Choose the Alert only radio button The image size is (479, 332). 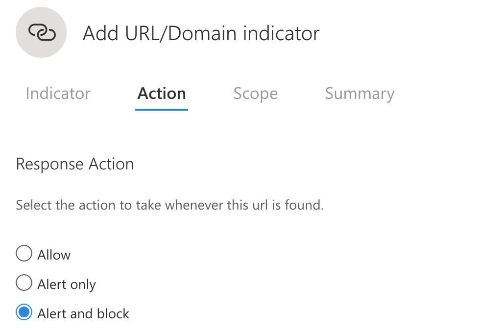point(24,284)
